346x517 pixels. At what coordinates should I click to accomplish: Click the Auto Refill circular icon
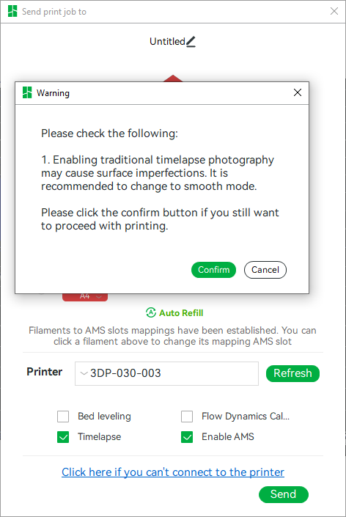click(x=150, y=312)
